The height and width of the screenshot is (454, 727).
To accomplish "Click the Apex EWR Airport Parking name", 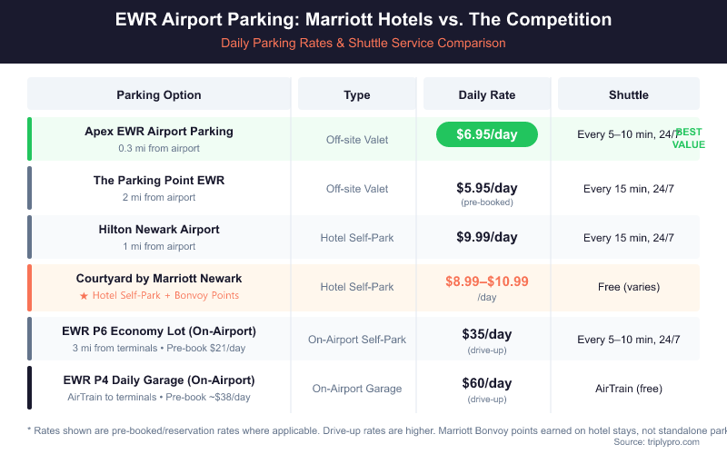I will pyautogui.click(x=159, y=131).
